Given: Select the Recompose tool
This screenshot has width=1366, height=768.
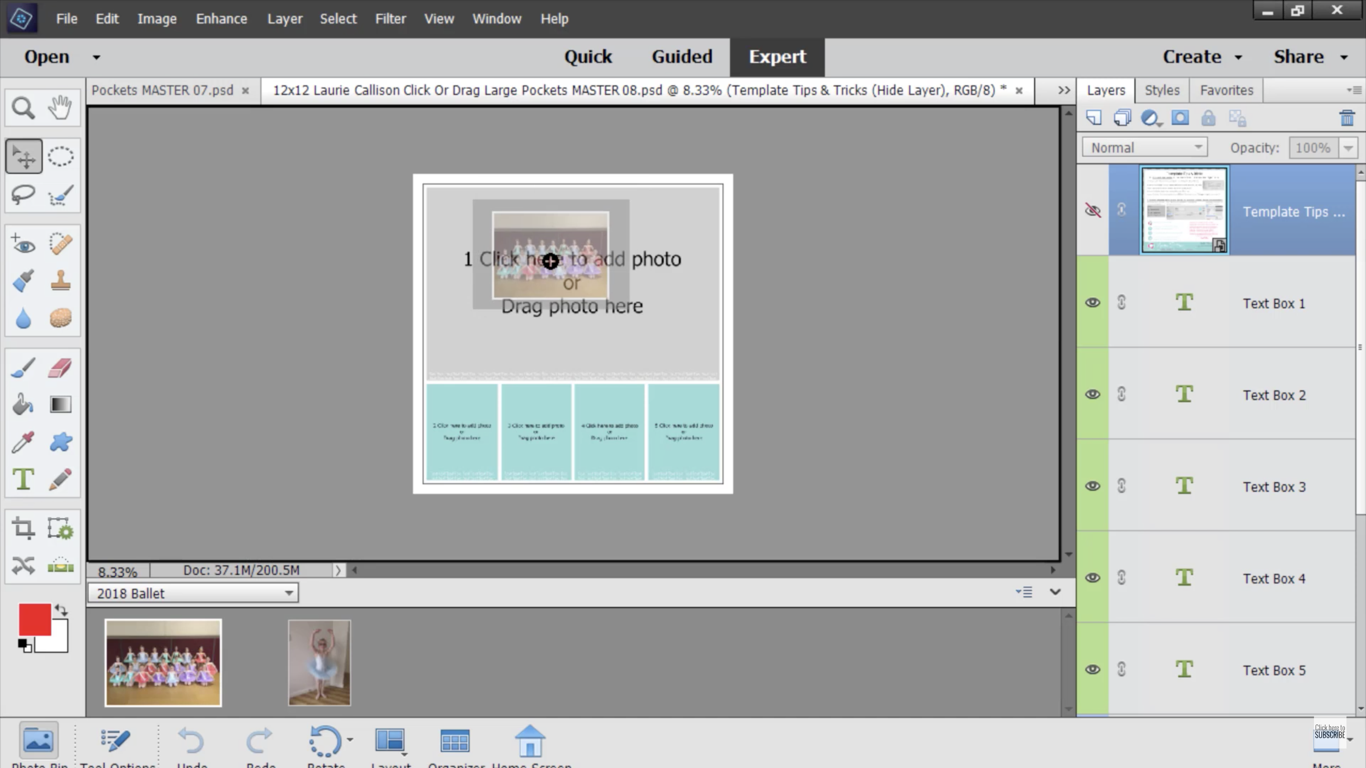Looking at the screenshot, I should pyautogui.click(x=61, y=528).
